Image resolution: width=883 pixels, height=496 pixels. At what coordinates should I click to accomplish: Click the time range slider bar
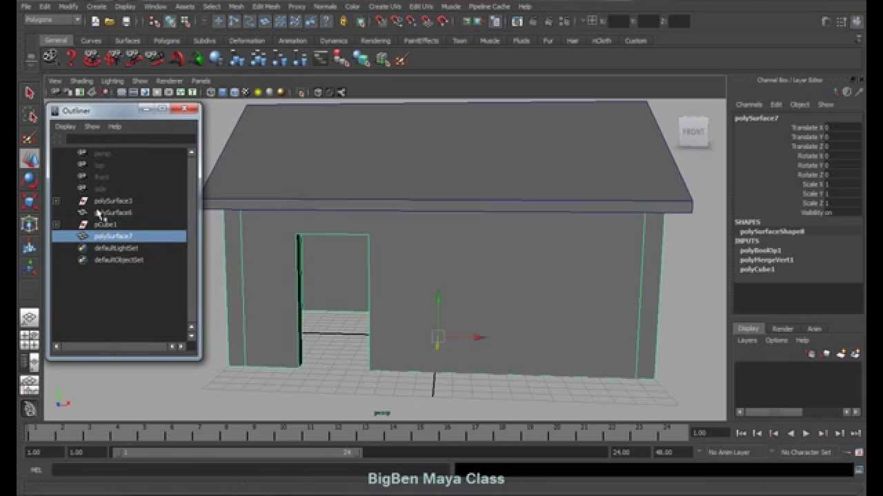[238, 453]
